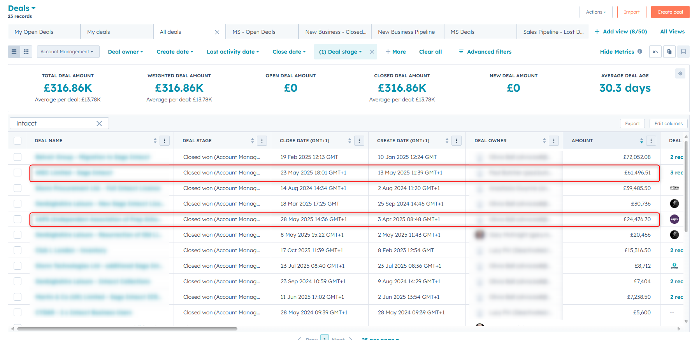
Task: Switch to My Open Deals tab
Action: click(x=44, y=32)
